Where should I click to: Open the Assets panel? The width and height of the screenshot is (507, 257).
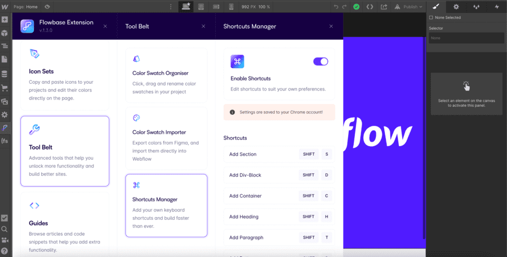click(x=5, y=101)
